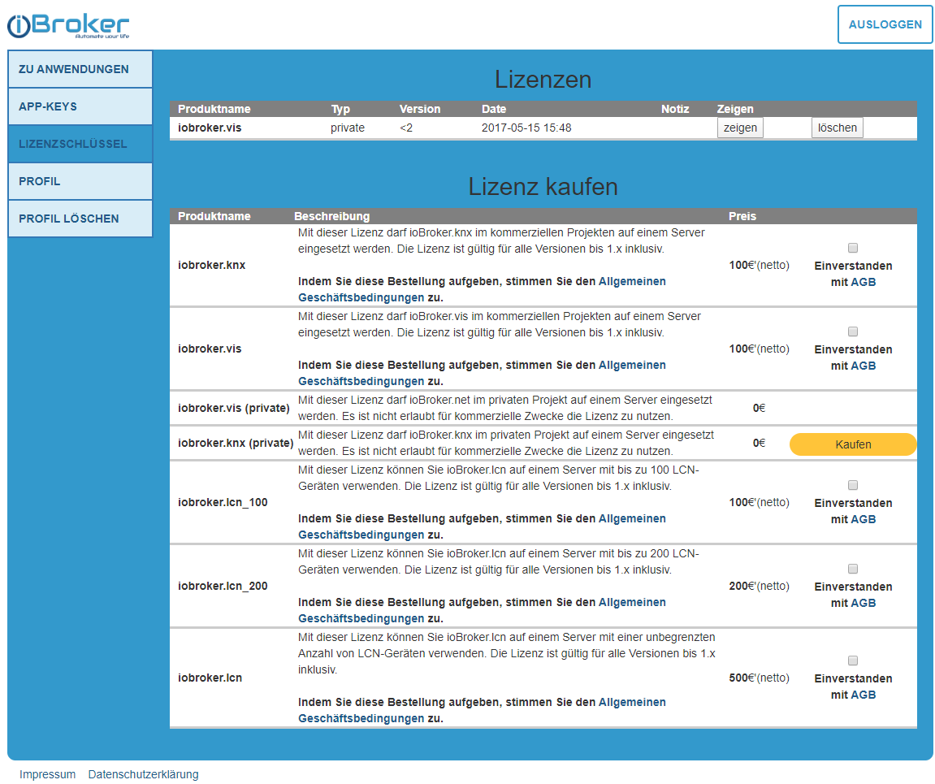Click the Preis column header
The height and width of the screenshot is (784, 935).
point(742,216)
